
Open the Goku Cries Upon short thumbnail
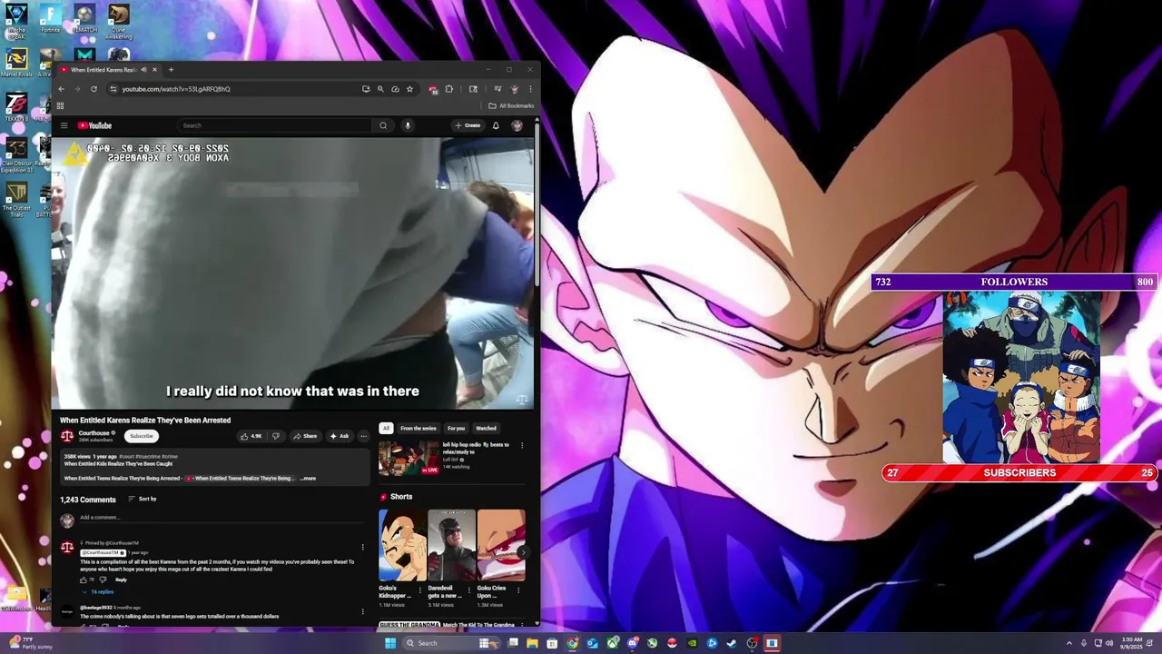point(500,545)
